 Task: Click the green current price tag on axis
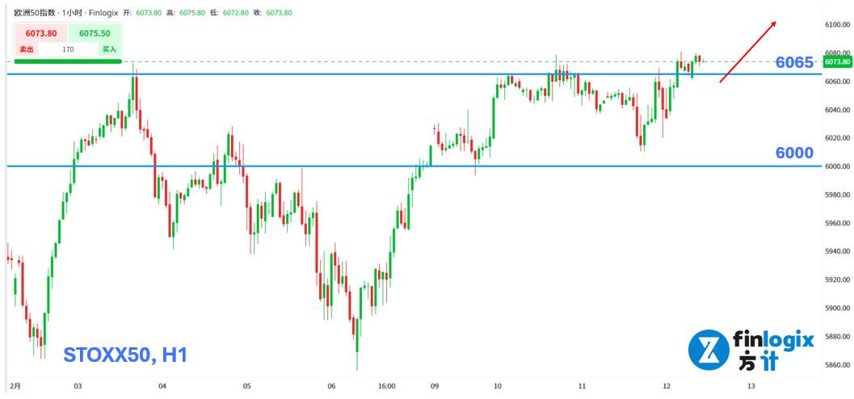click(837, 61)
